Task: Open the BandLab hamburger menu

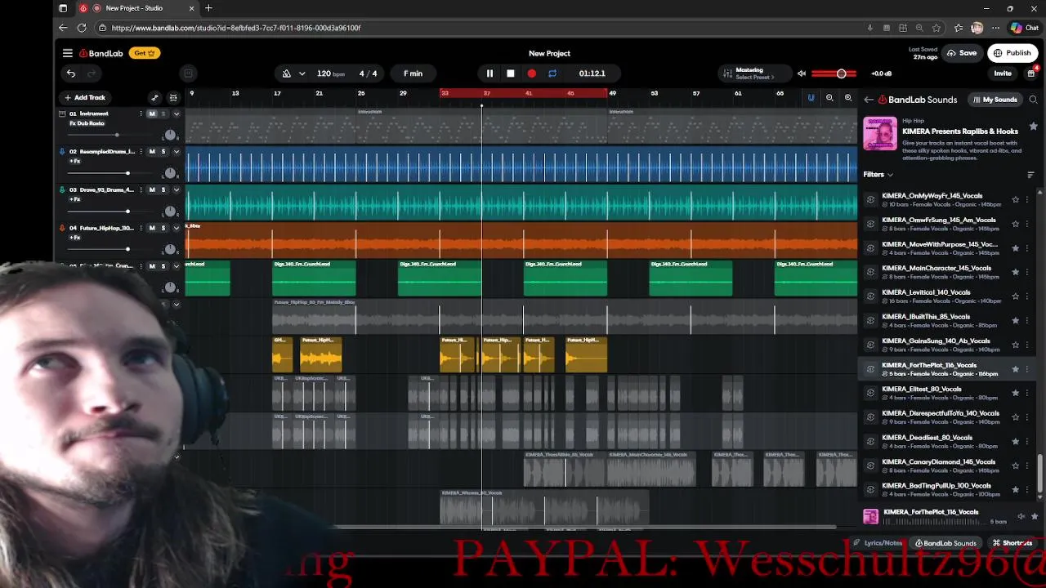Action: tap(68, 53)
